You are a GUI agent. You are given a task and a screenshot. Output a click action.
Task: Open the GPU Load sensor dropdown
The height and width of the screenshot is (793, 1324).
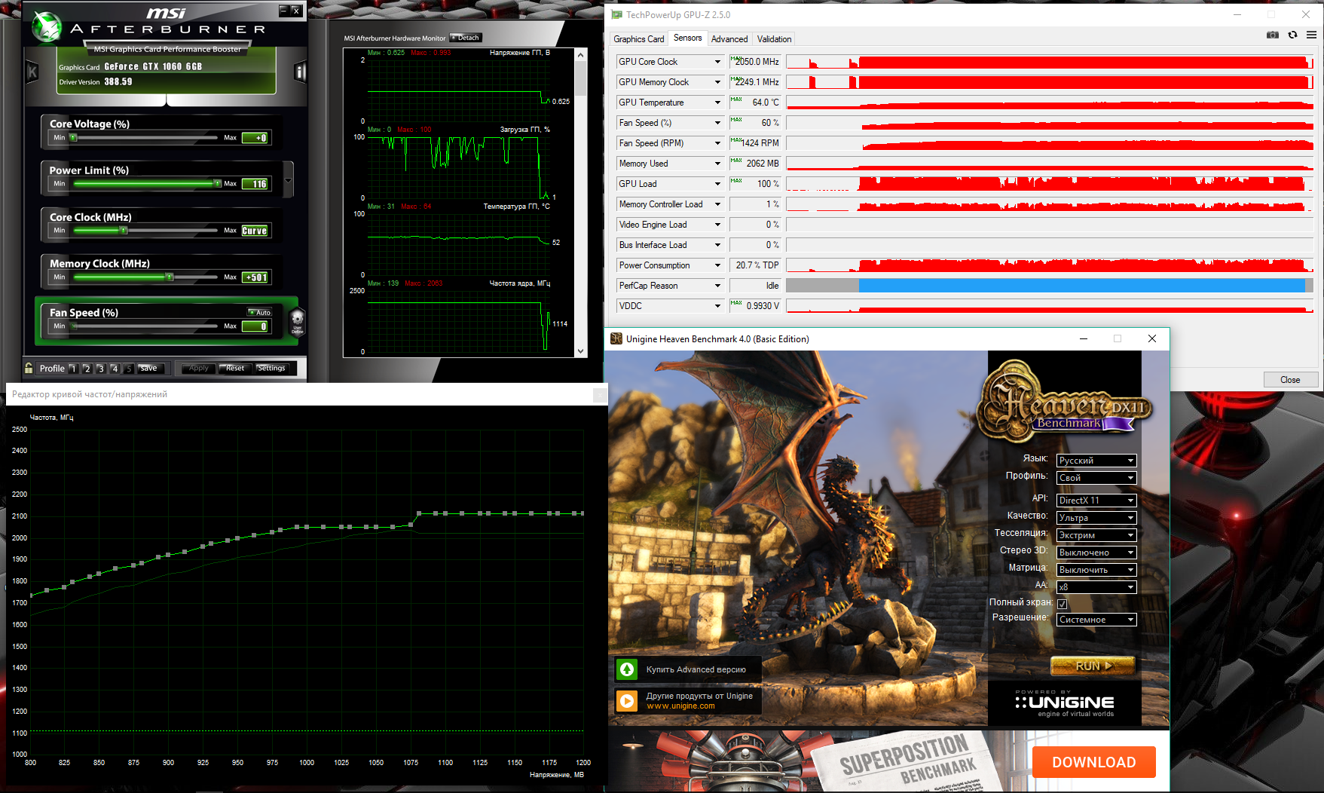(x=717, y=184)
